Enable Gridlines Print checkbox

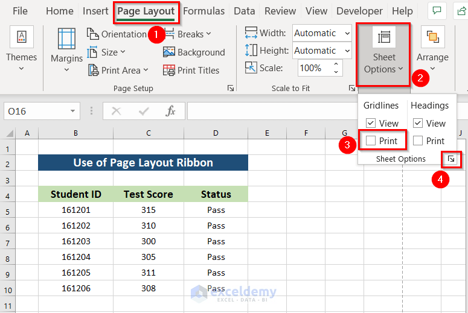click(x=371, y=141)
